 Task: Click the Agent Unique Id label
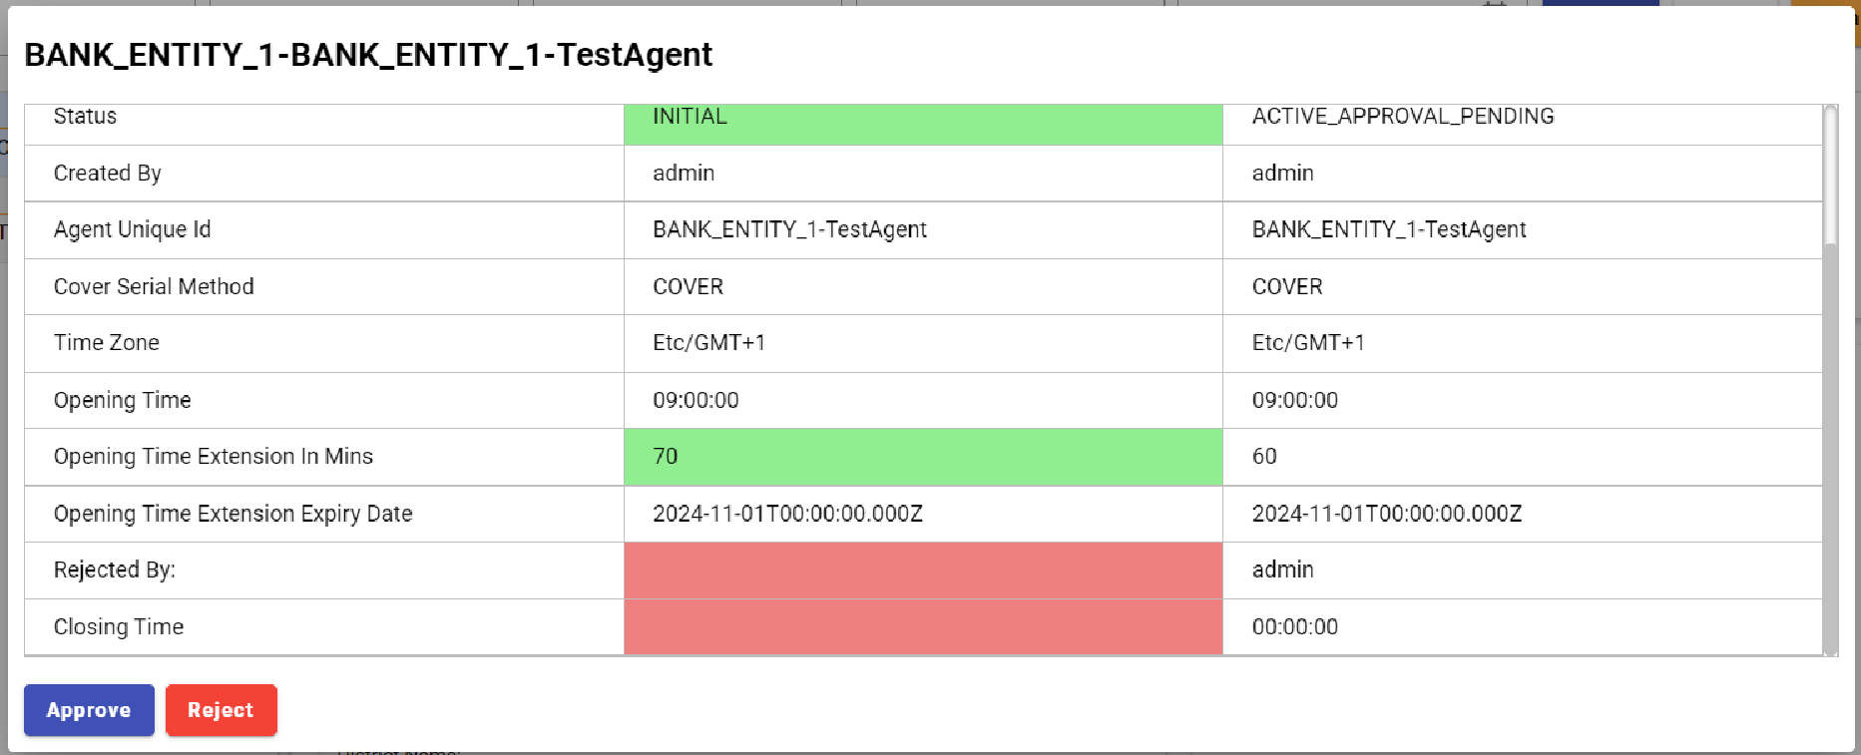pyautogui.click(x=132, y=229)
